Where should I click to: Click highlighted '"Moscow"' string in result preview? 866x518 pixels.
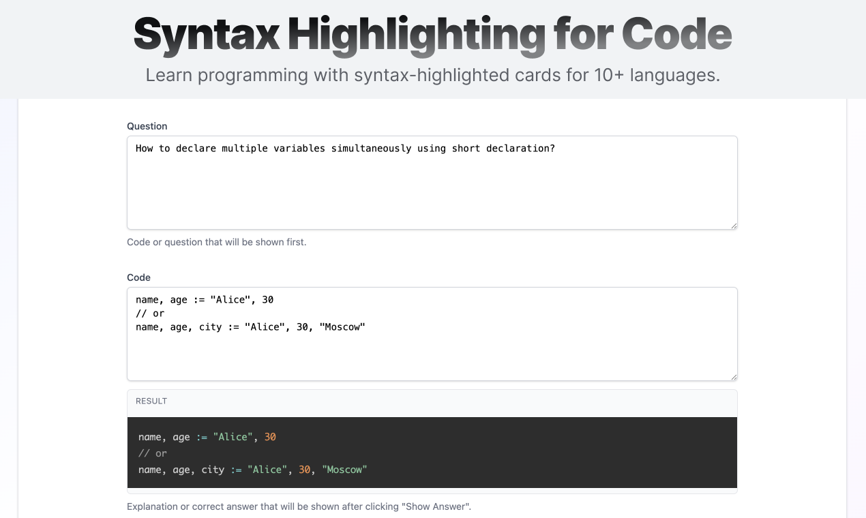(344, 470)
